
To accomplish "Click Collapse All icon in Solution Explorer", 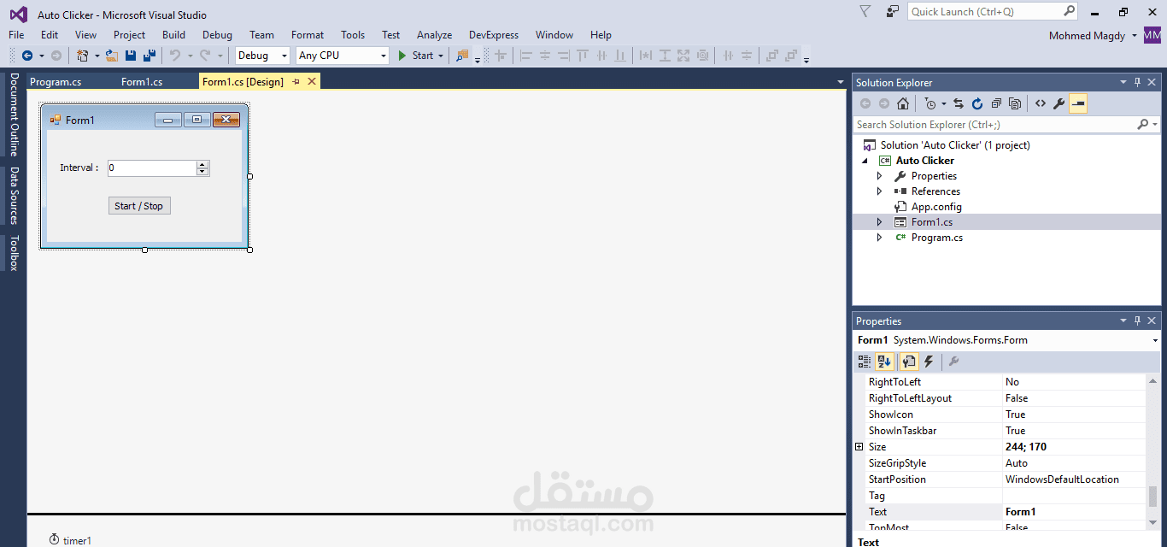I will [x=996, y=104].
